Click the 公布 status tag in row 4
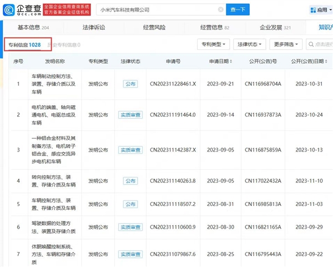Image resolution: width=333 pixels, height=267 pixels. 130,181
